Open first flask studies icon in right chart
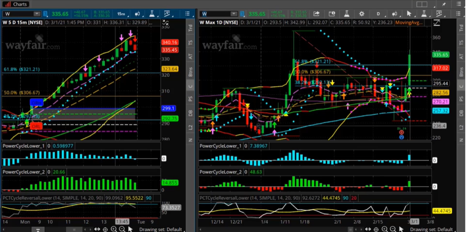 point(347,14)
